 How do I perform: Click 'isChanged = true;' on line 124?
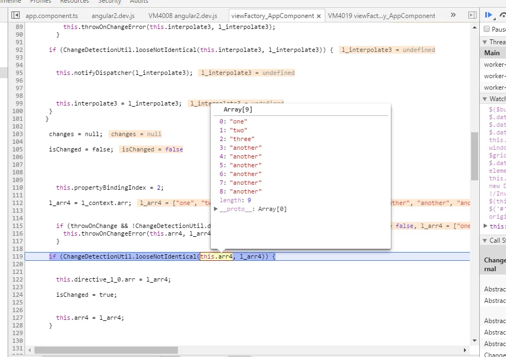86,295
